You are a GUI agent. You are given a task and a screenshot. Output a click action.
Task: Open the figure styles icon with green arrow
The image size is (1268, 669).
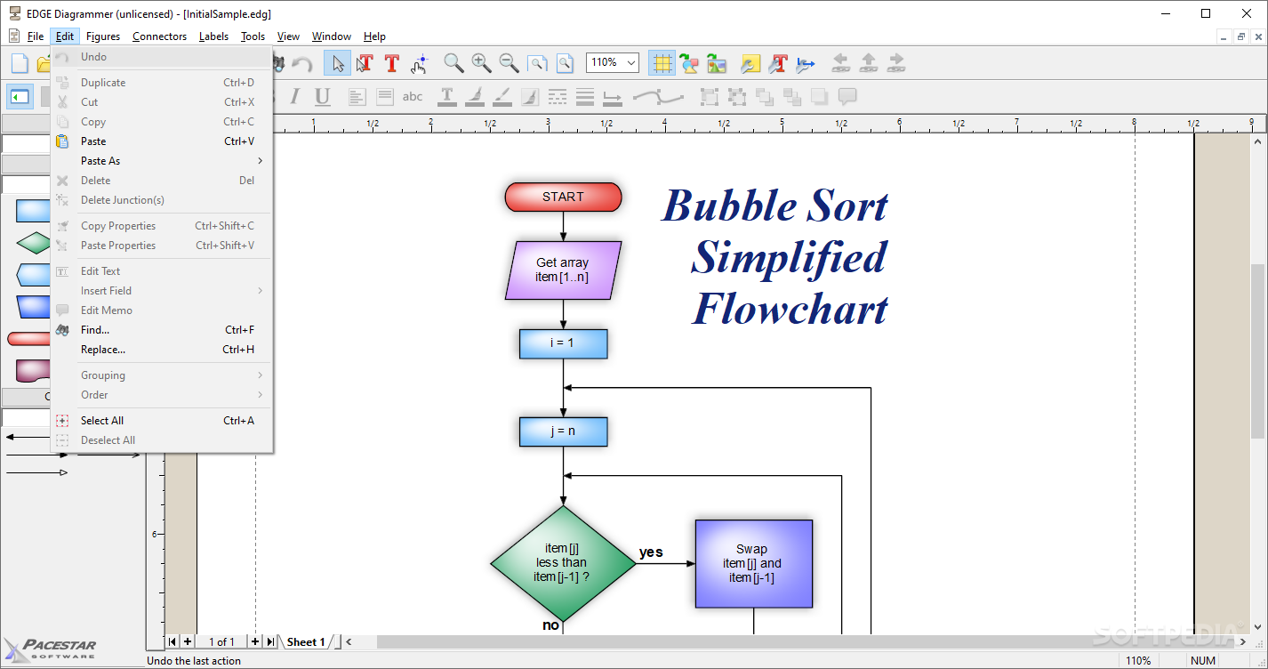pyautogui.click(x=689, y=63)
